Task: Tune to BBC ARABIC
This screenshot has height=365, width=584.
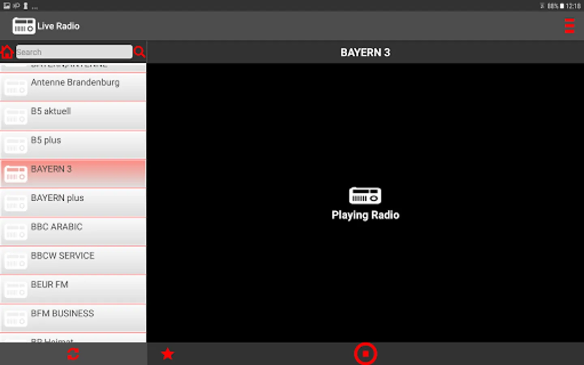Action: click(x=73, y=232)
